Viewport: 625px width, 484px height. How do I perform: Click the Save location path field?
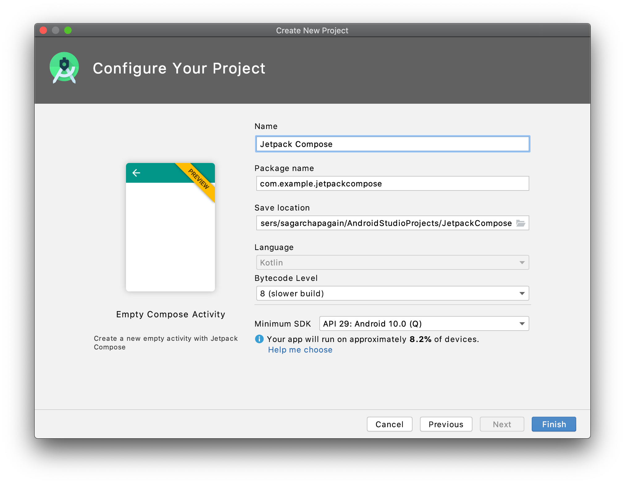[x=386, y=223]
